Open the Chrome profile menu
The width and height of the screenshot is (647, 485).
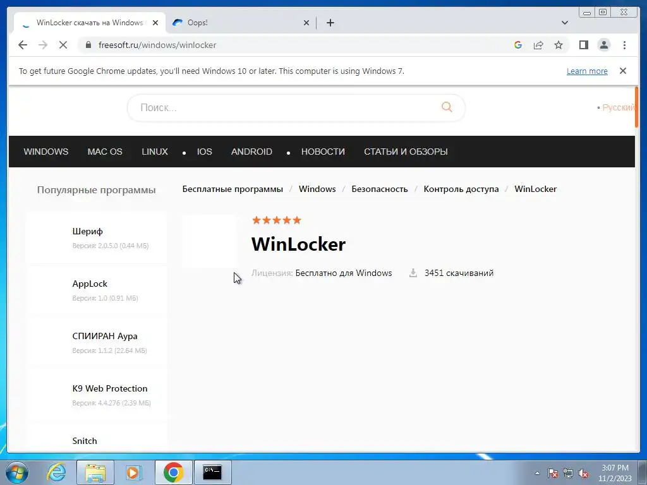point(603,45)
